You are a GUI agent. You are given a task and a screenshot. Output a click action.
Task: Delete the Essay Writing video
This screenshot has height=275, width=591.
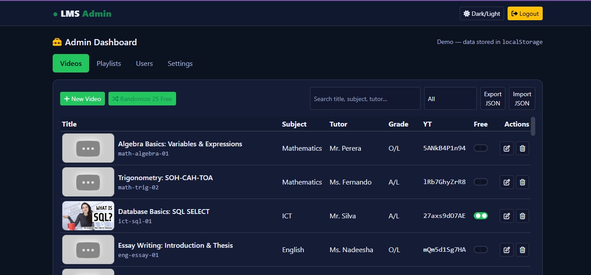click(x=522, y=250)
